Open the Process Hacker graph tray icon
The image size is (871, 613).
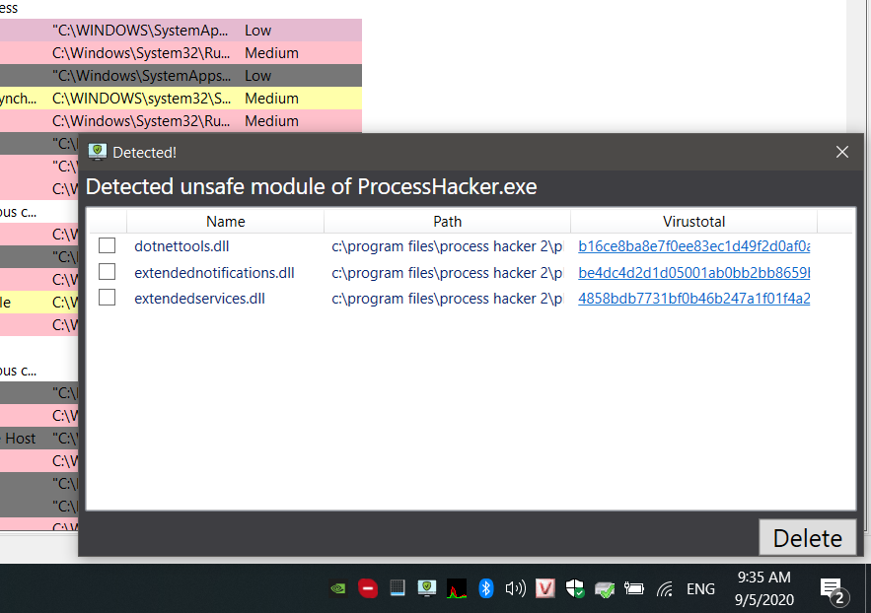(x=457, y=588)
